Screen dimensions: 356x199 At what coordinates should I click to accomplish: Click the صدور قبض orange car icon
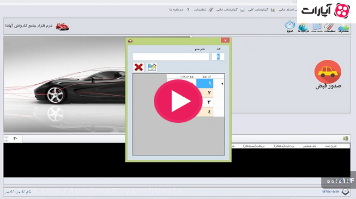click(x=328, y=72)
